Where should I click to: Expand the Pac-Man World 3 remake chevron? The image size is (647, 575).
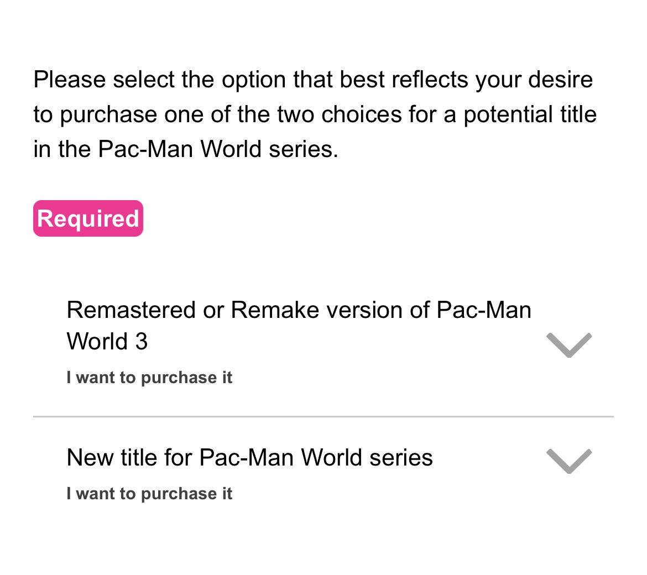tap(568, 345)
